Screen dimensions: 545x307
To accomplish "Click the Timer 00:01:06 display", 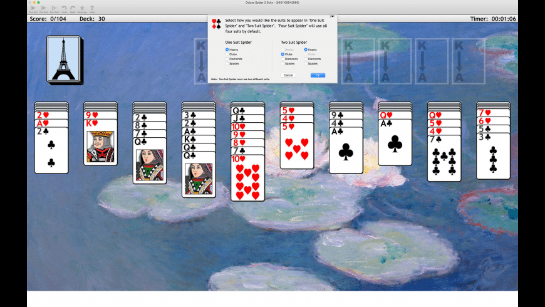I will [493, 19].
